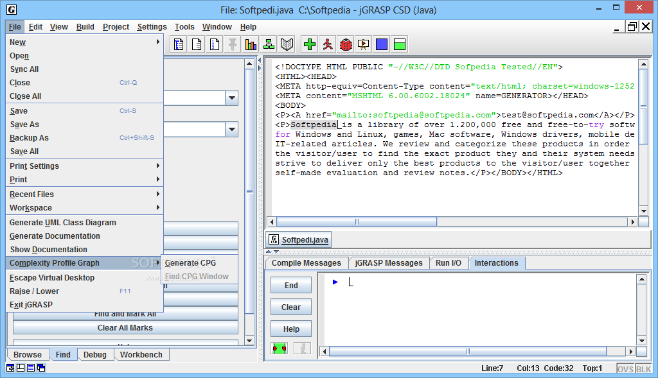Select the Softpedi.java file tab
This screenshot has height=378, width=658.
click(x=299, y=240)
